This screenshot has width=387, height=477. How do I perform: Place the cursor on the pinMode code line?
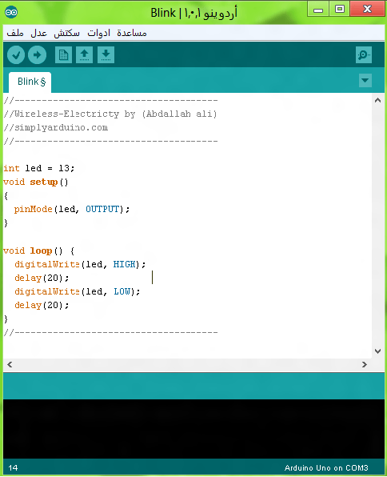(72, 210)
